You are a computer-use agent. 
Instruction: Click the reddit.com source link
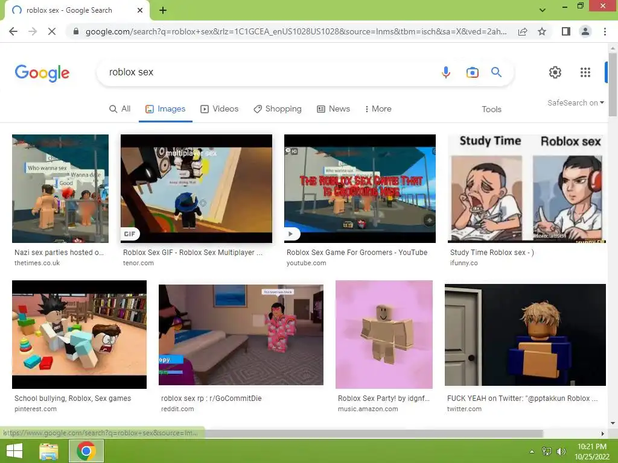(x=177, y=409)
